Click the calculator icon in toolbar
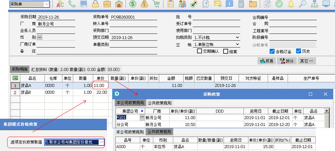 241,4
